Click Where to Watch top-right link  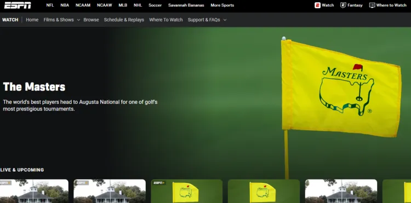pos(391,5)
